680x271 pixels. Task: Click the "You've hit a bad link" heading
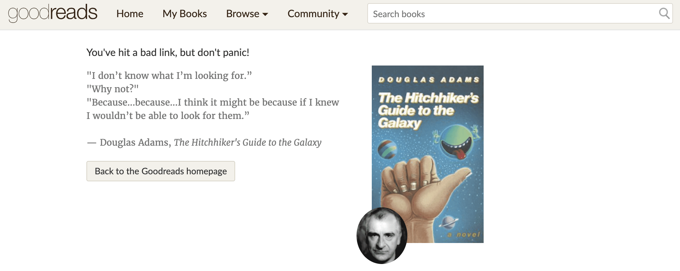(168, 52)
